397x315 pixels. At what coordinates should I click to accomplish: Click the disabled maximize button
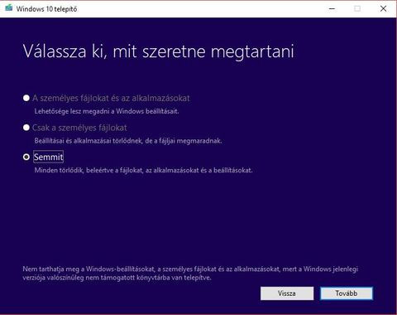pyautogui.click(x=357, y=8)
